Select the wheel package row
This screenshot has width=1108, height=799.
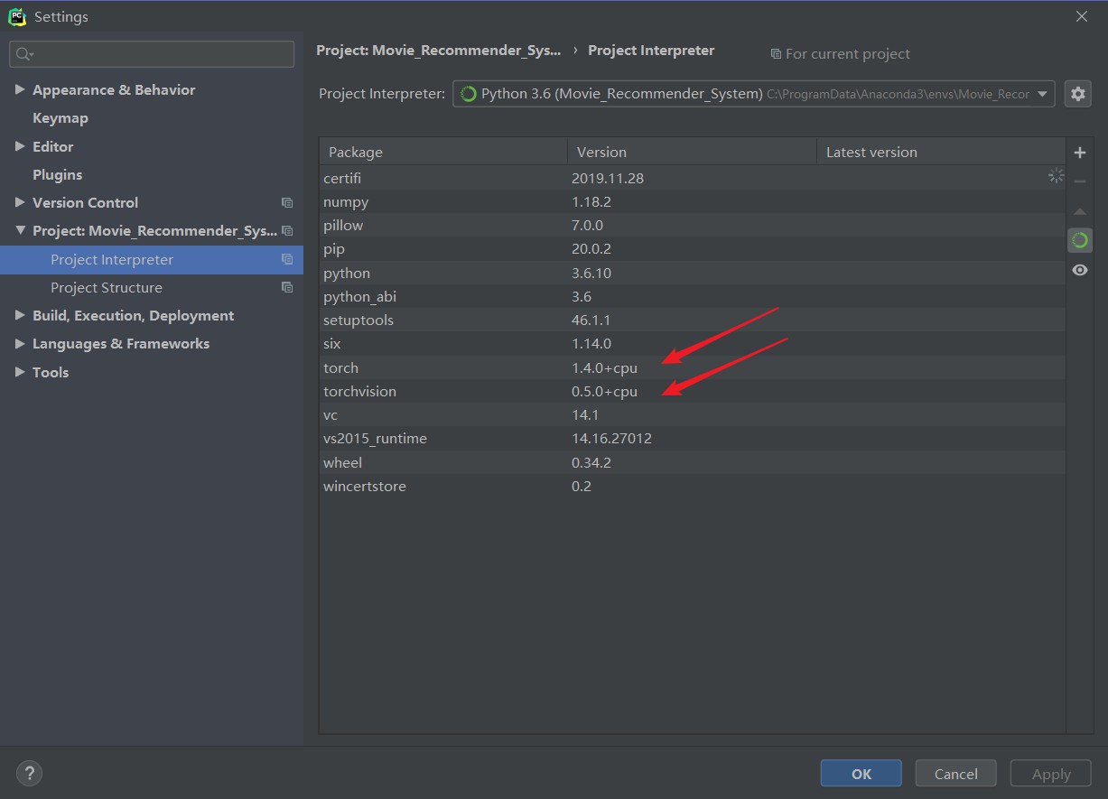pos(693,462)
